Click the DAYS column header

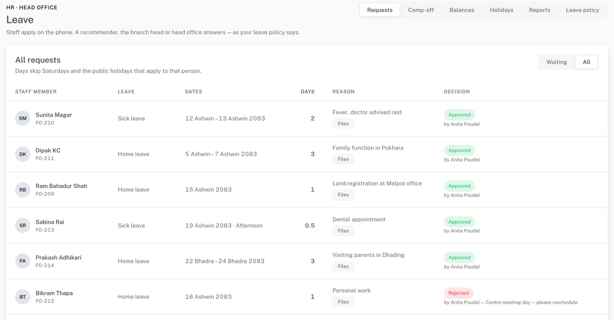tap(308, 92)
